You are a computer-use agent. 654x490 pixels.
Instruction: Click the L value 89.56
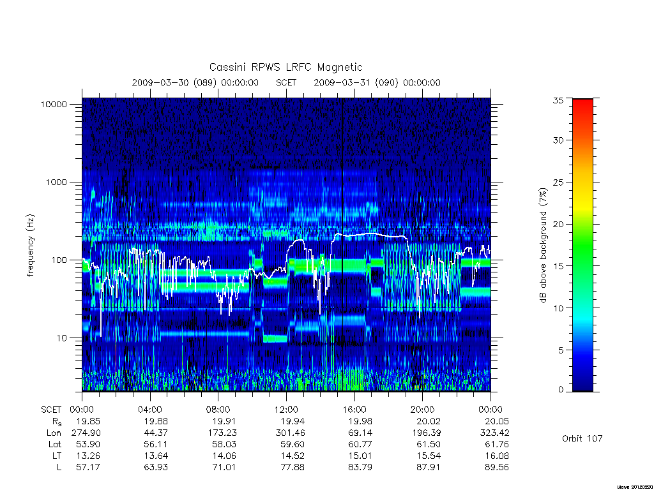497,468
